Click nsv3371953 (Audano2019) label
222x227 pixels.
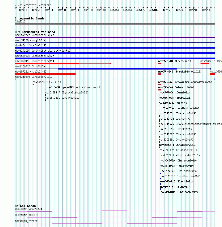(177, 166)
